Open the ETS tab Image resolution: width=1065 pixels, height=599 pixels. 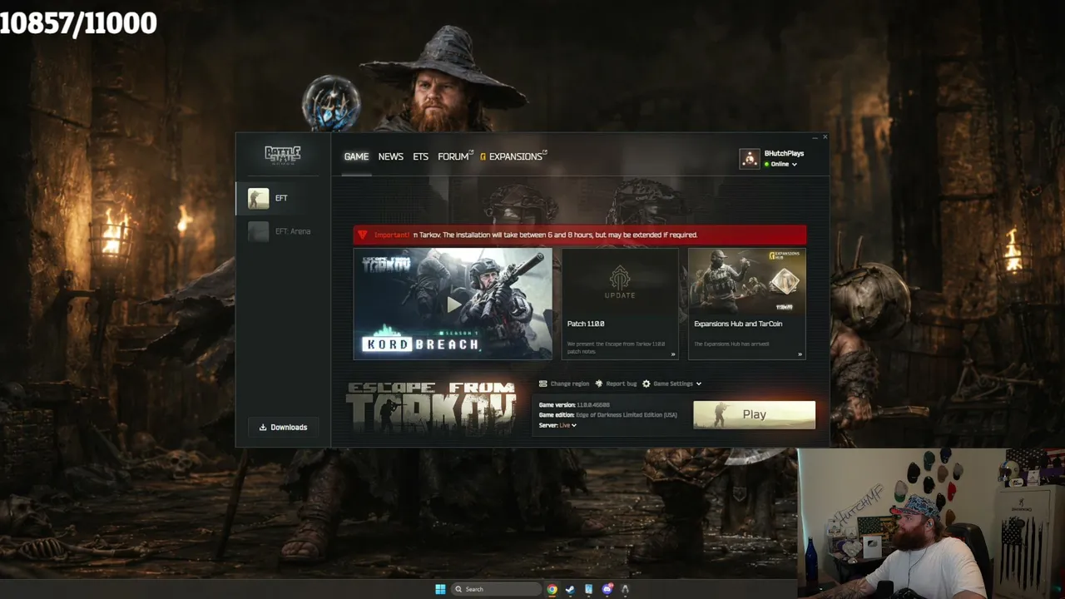tap(420, 156)
